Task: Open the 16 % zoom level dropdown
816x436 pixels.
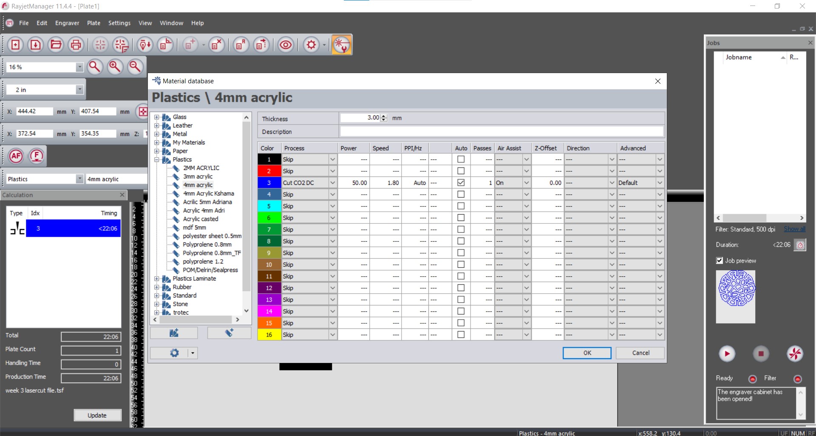Action: (x=79, y=67)
